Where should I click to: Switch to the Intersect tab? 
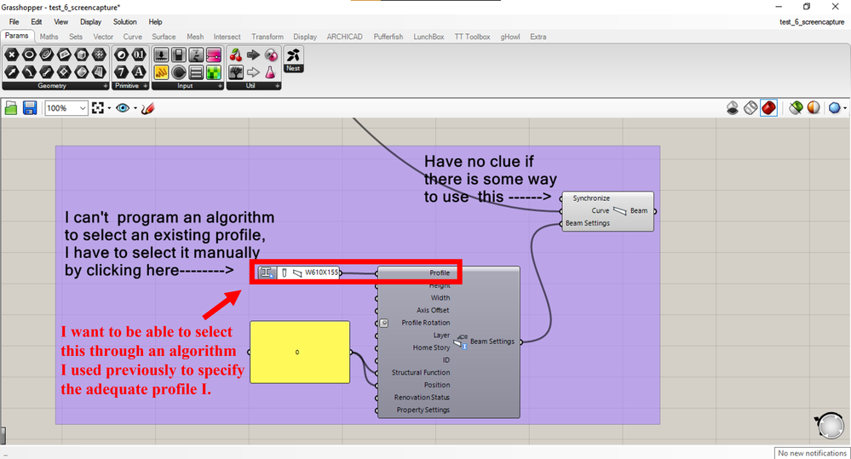click(227, 37)
